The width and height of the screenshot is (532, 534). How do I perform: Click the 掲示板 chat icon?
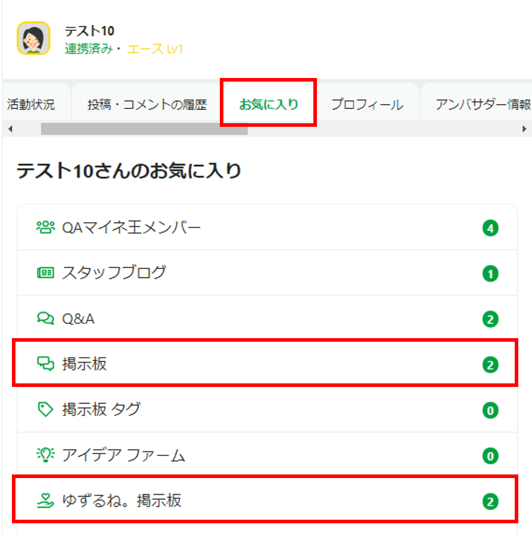[45, 364]
